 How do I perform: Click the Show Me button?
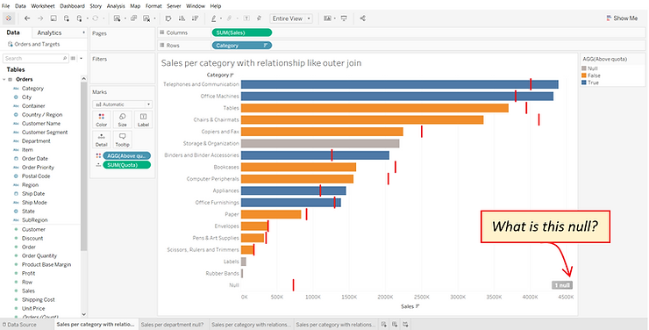pos(622,18)
